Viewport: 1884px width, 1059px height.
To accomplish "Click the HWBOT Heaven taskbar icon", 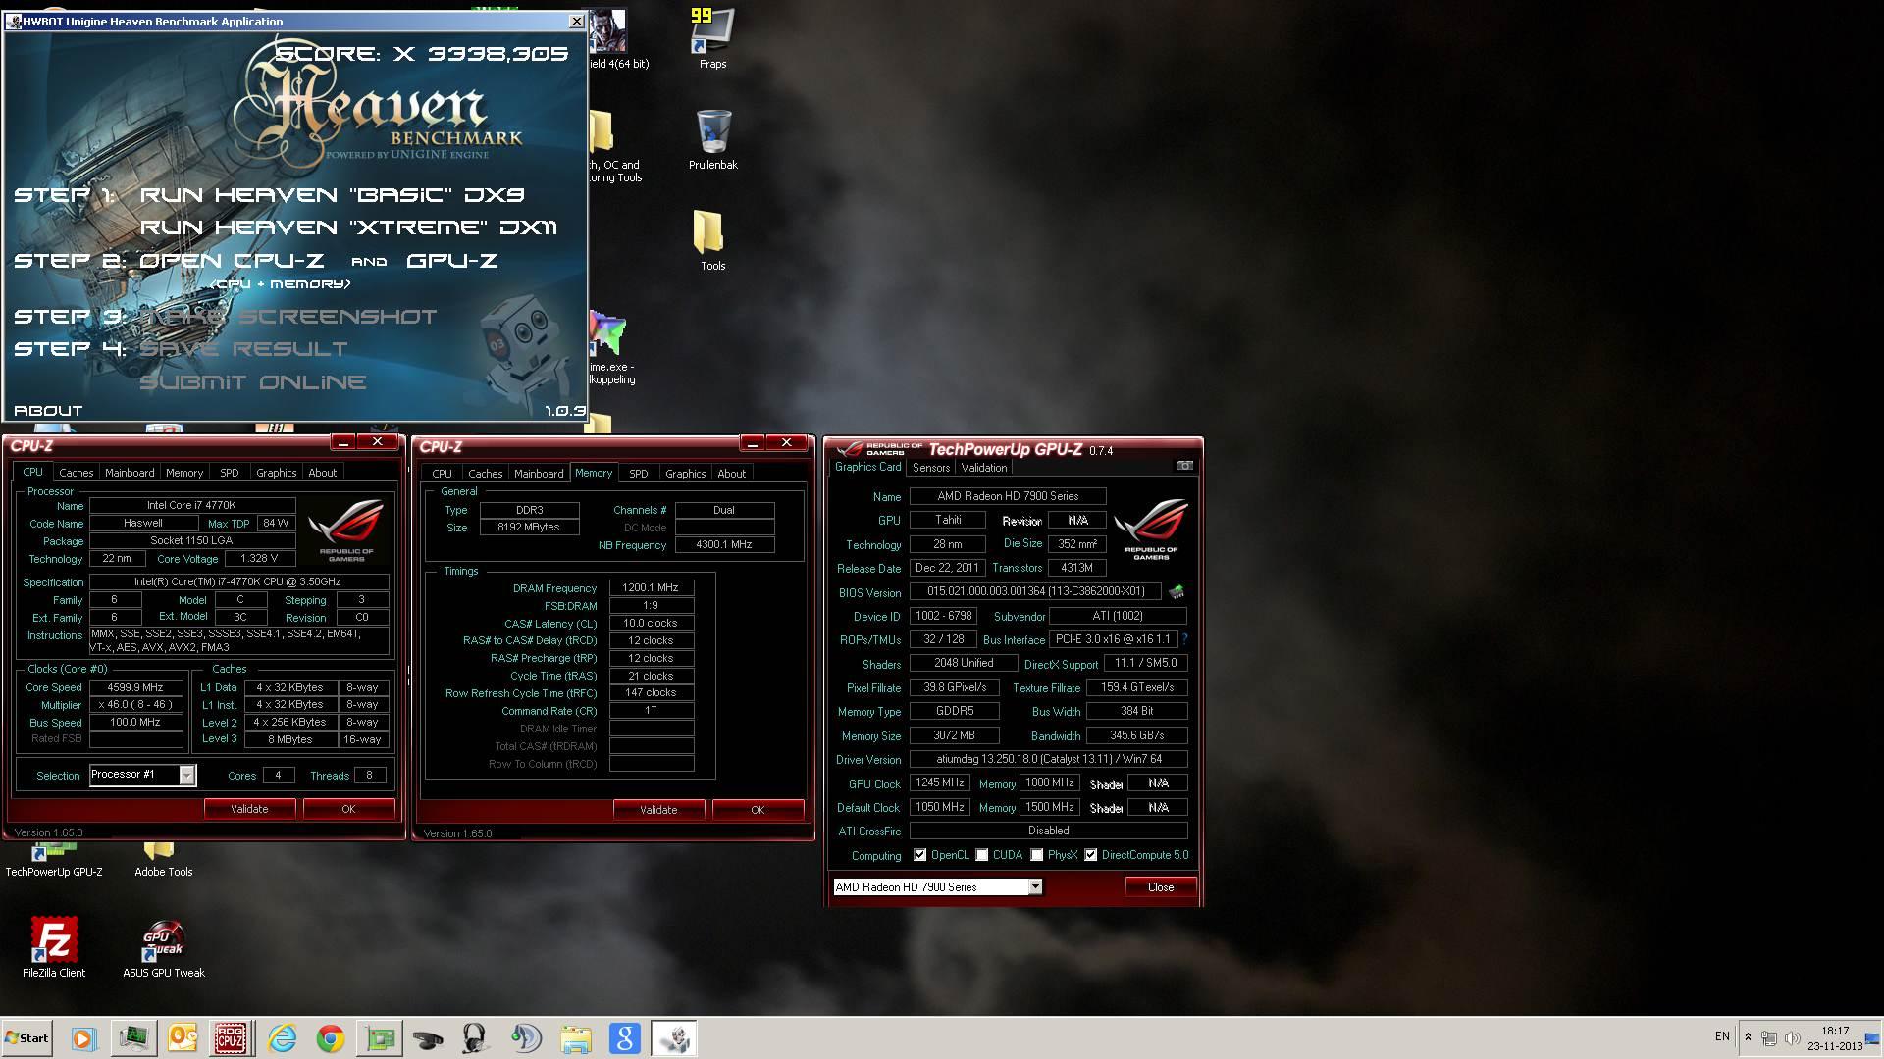I will (674, 1038).
